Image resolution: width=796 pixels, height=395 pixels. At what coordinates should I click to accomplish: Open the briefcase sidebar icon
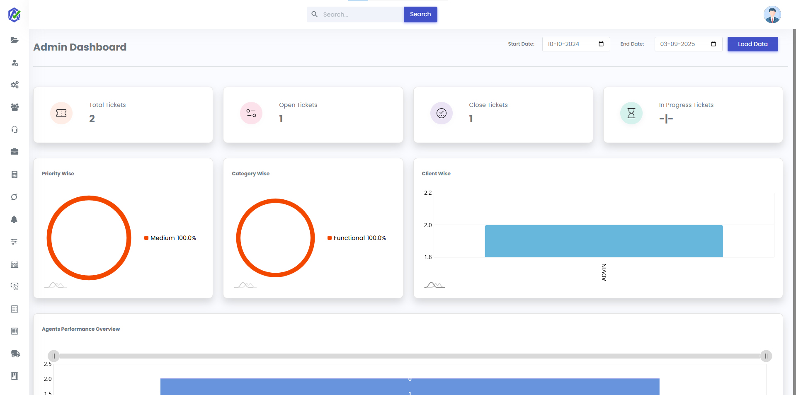coord(15,152)
